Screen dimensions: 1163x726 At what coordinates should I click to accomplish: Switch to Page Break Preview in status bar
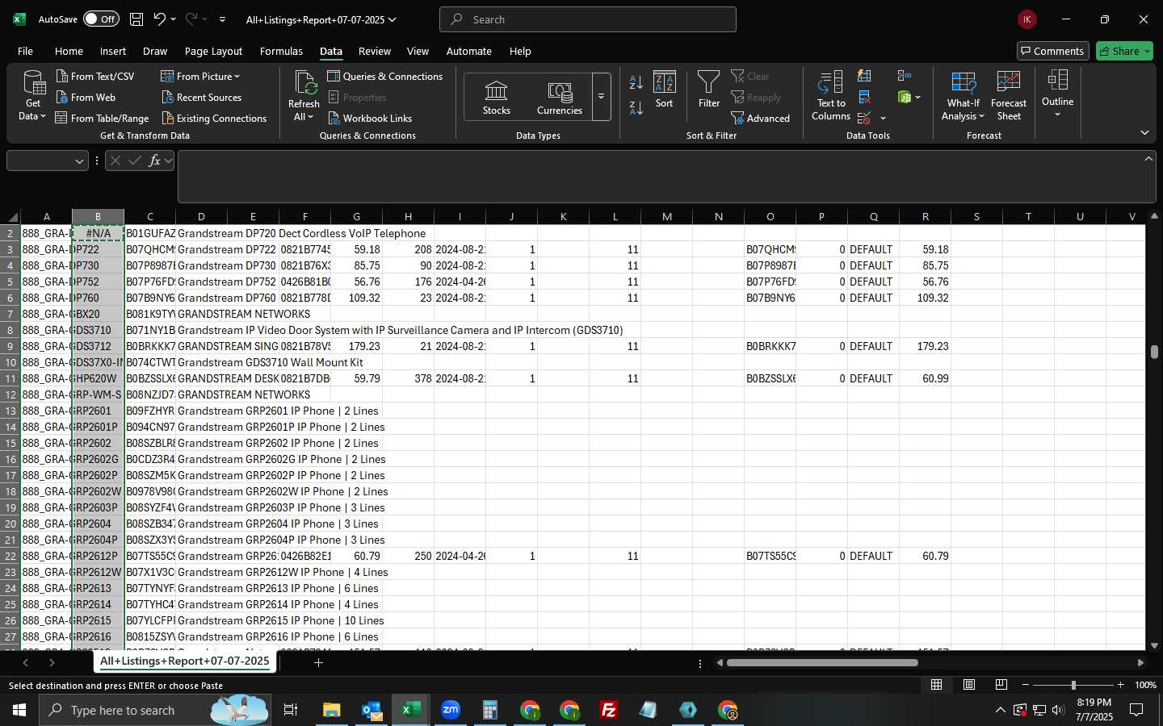[1001, 685]
